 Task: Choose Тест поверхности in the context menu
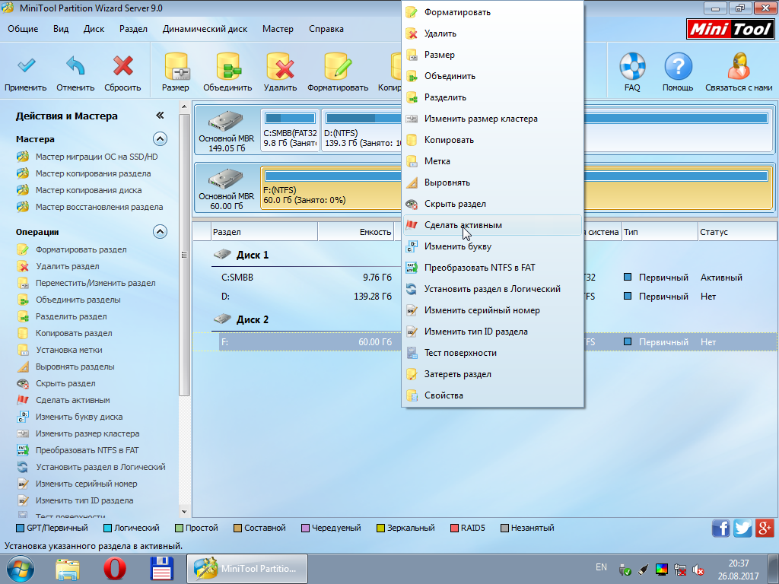pos(492,353)
